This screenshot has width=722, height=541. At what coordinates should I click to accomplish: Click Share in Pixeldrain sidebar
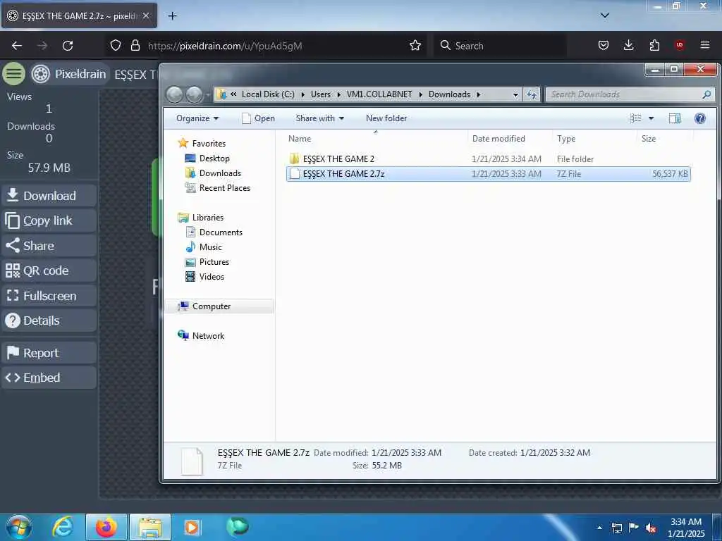tap(49, 246)
